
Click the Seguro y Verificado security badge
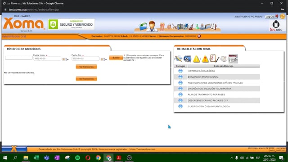pyautogui.click(x=71, y=24)
